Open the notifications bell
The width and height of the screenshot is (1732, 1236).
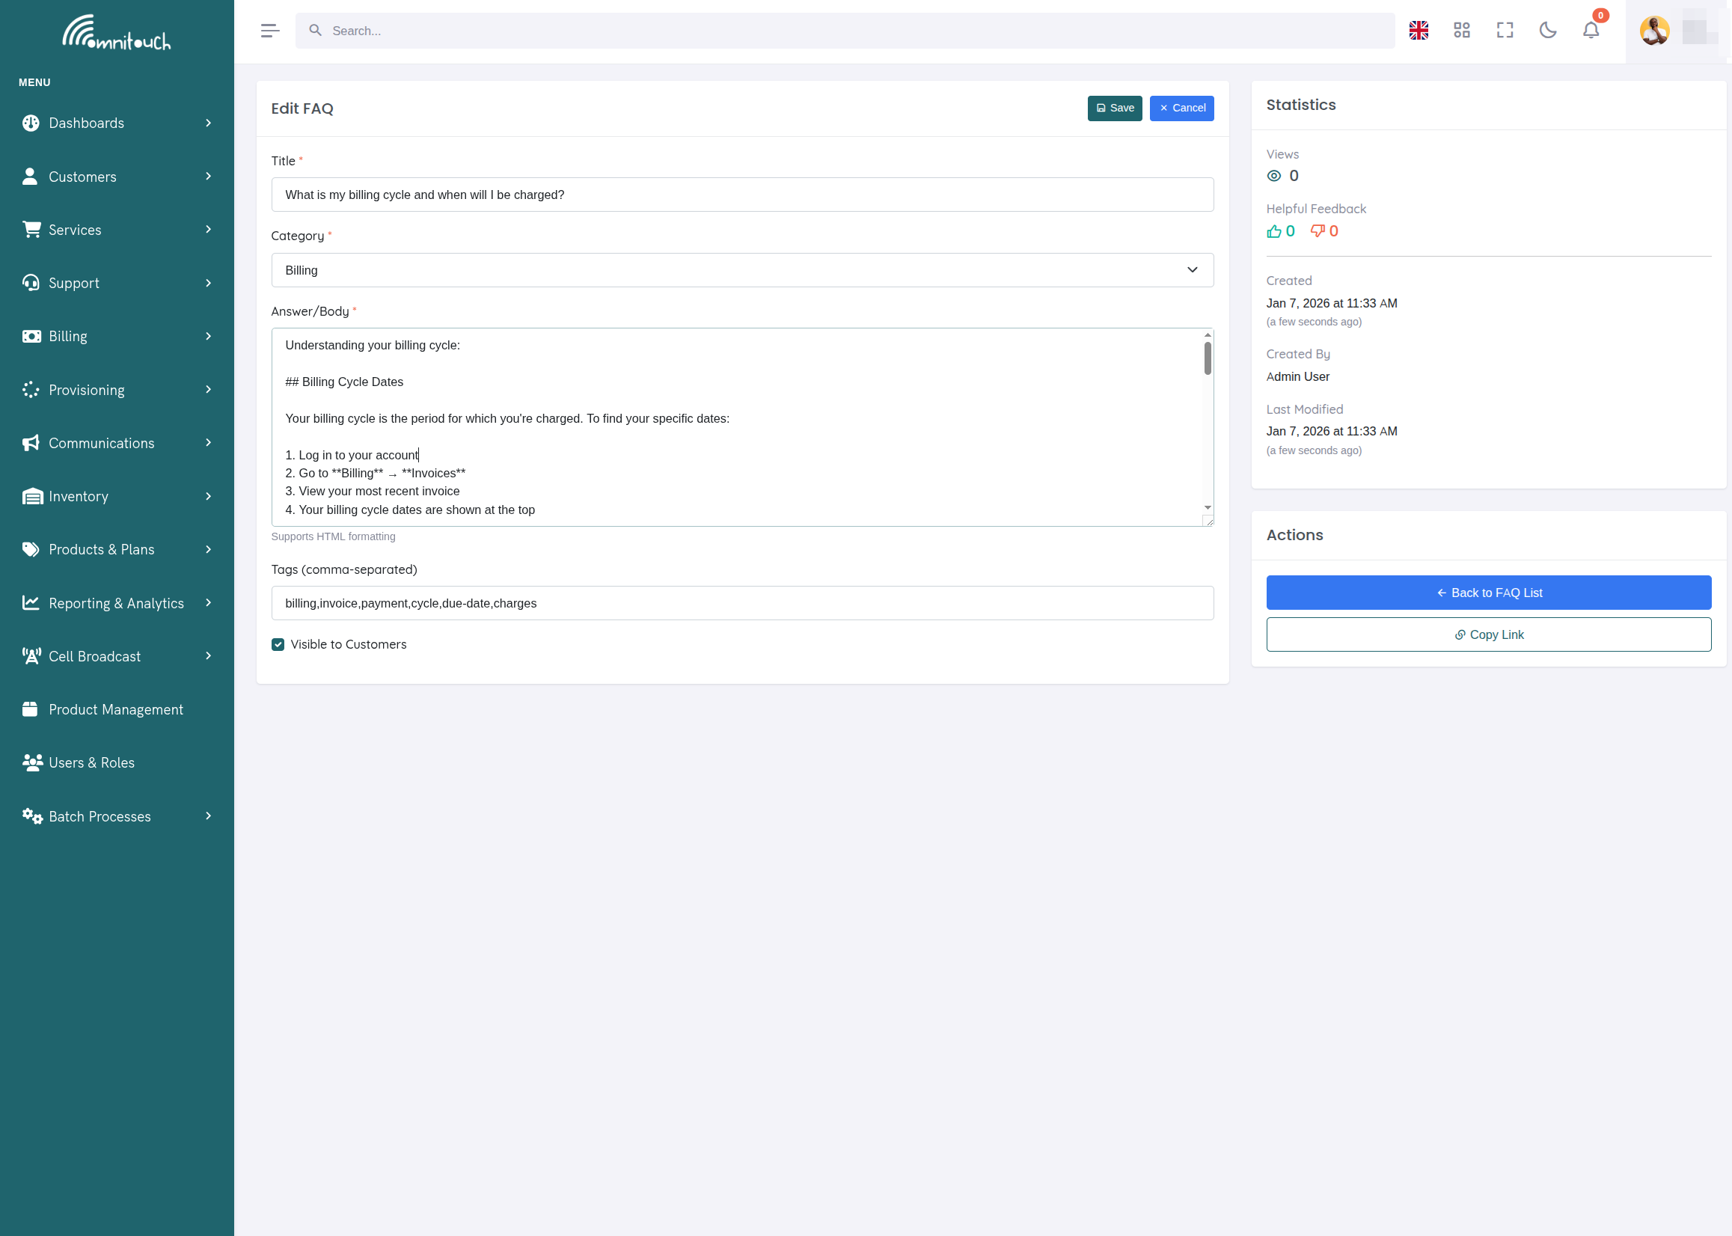click(1591, 31)
